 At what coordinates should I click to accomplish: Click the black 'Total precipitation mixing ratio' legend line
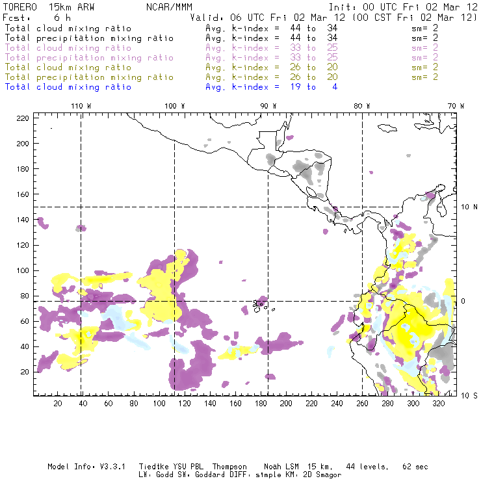pos(89,38)
